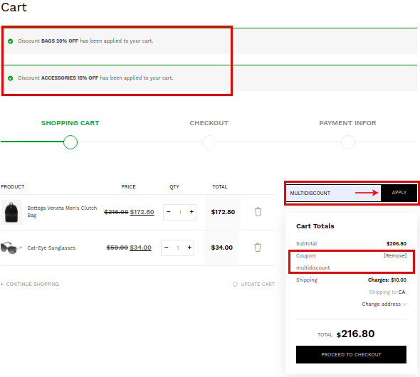Click the ACCESSORIES 15% OFF discount message

[x=95, y=78]
